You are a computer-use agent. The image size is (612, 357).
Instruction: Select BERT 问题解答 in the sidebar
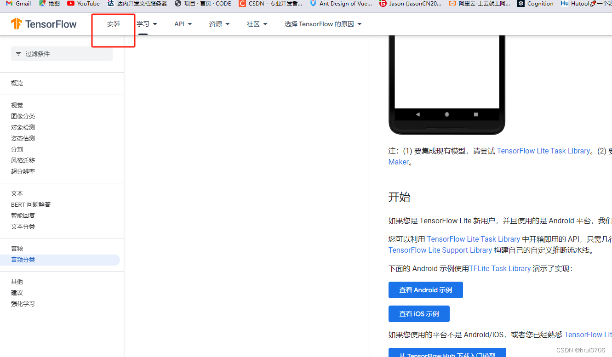point(31,204)
